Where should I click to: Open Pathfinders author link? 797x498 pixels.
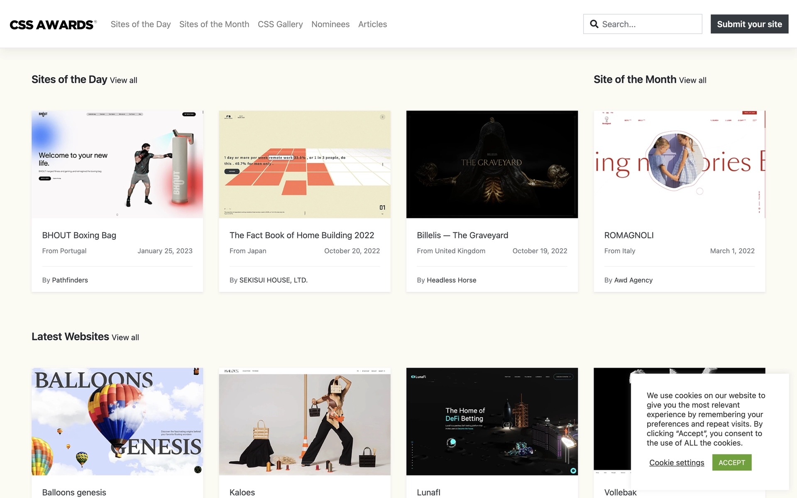point(70,280)
